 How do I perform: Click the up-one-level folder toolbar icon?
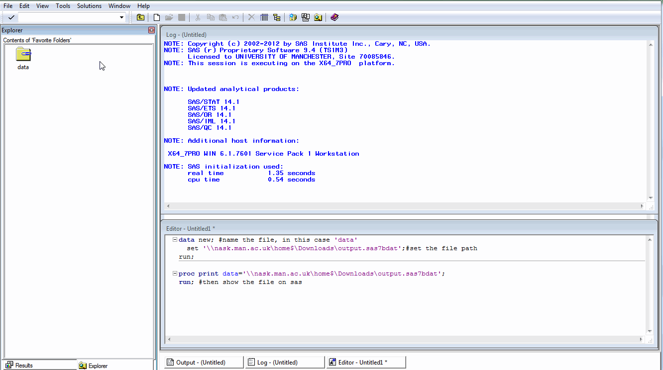[140, 17]
